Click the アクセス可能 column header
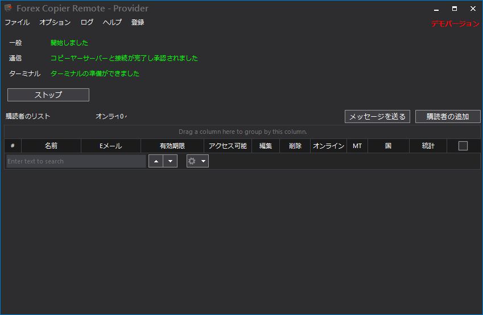This screenshot has height=315, width=483. [x=228, y=146]
